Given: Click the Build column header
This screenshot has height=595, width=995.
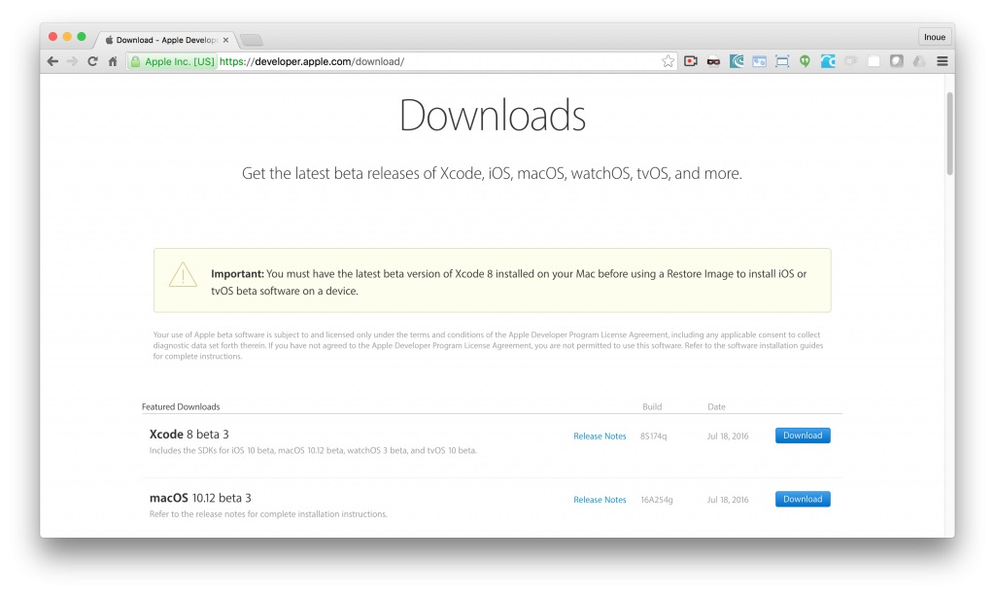Looking at the screenshot, I should pyautogui.click(x=652, y=407).
